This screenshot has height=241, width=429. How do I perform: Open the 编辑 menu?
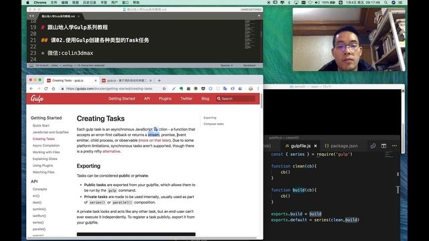coord(64,3)
